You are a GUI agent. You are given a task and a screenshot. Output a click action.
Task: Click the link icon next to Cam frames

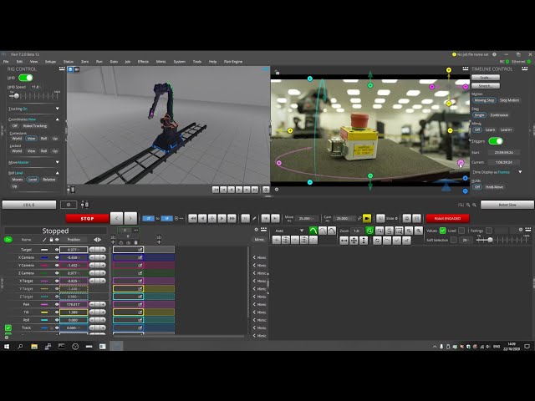coord(359,218)
